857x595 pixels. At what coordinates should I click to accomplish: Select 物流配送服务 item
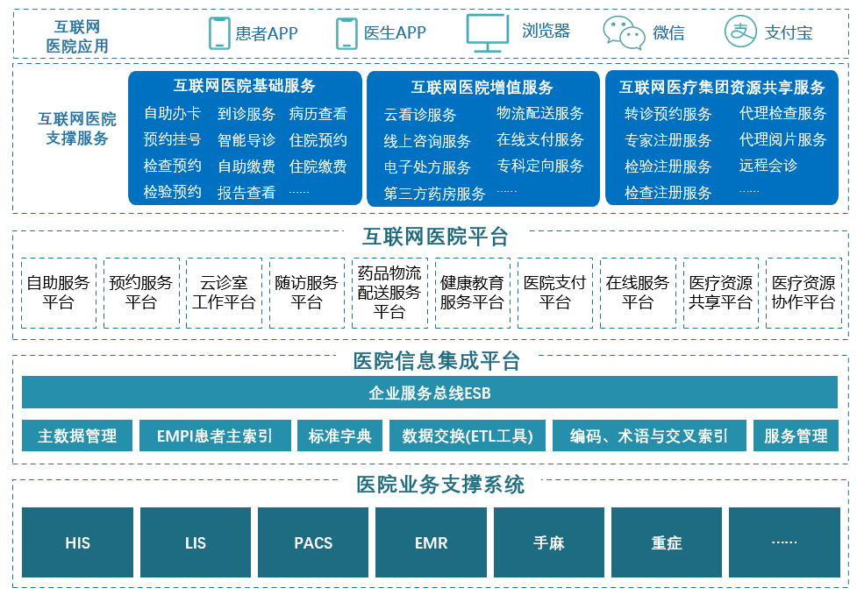pyautogui.click(x=540, y=114)
